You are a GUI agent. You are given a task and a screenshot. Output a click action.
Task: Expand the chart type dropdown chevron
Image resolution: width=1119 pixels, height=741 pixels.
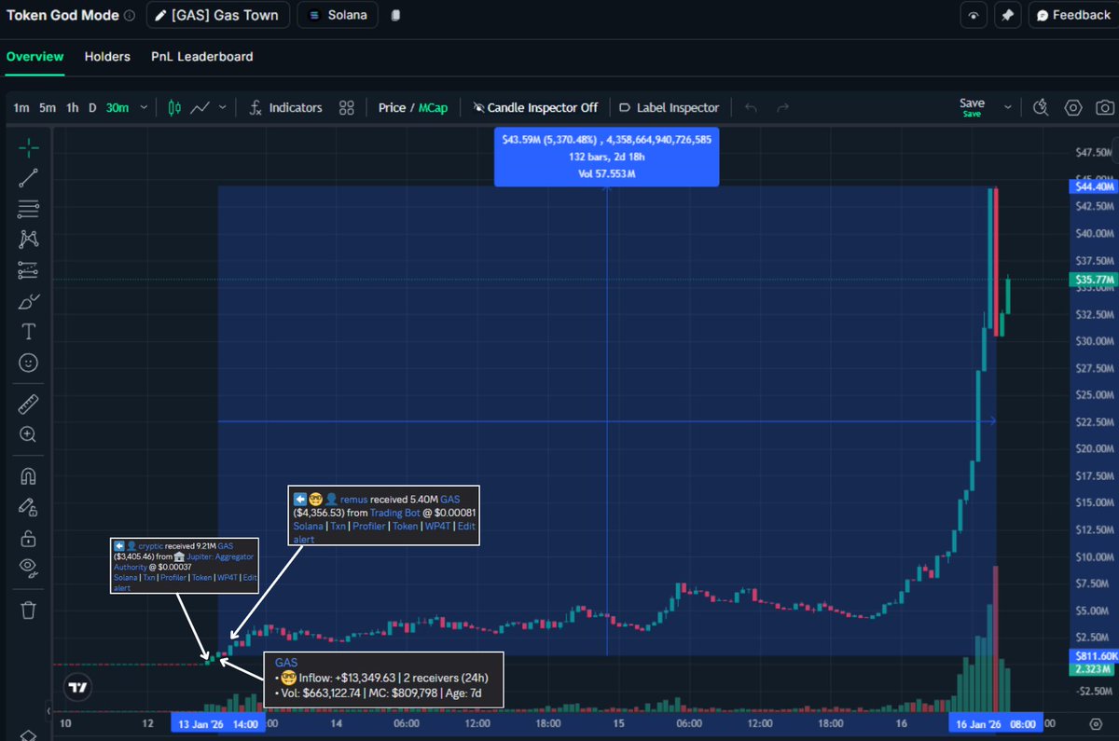[222, 107]
